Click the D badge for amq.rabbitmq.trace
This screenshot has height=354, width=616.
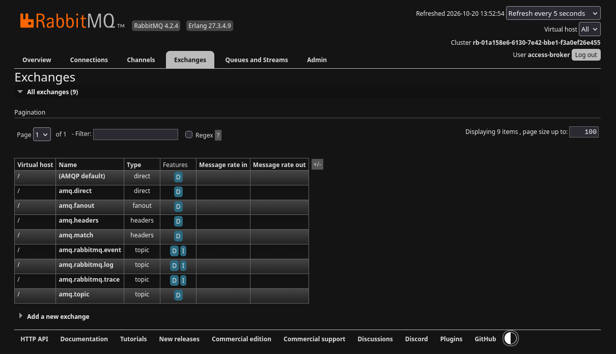point(174,281)
